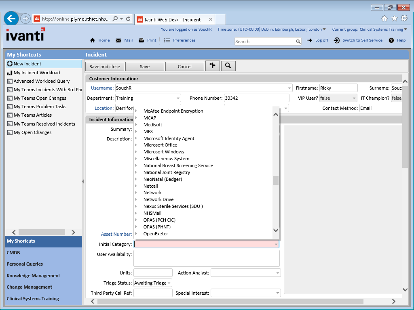
Task: Expand the NHSMail category arrow
Action: coord(136,213)
